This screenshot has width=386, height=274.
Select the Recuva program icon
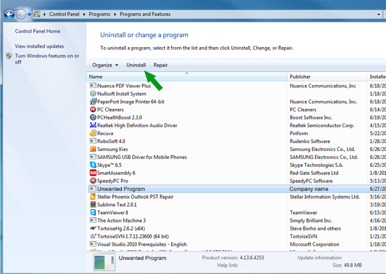(x=93, y=133)
